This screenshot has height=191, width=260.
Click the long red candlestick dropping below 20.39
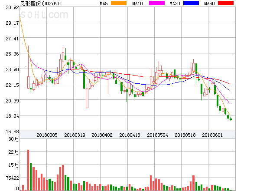(x=87, y=97)
